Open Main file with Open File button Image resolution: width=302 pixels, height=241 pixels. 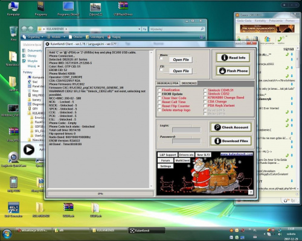pos(181,60)
